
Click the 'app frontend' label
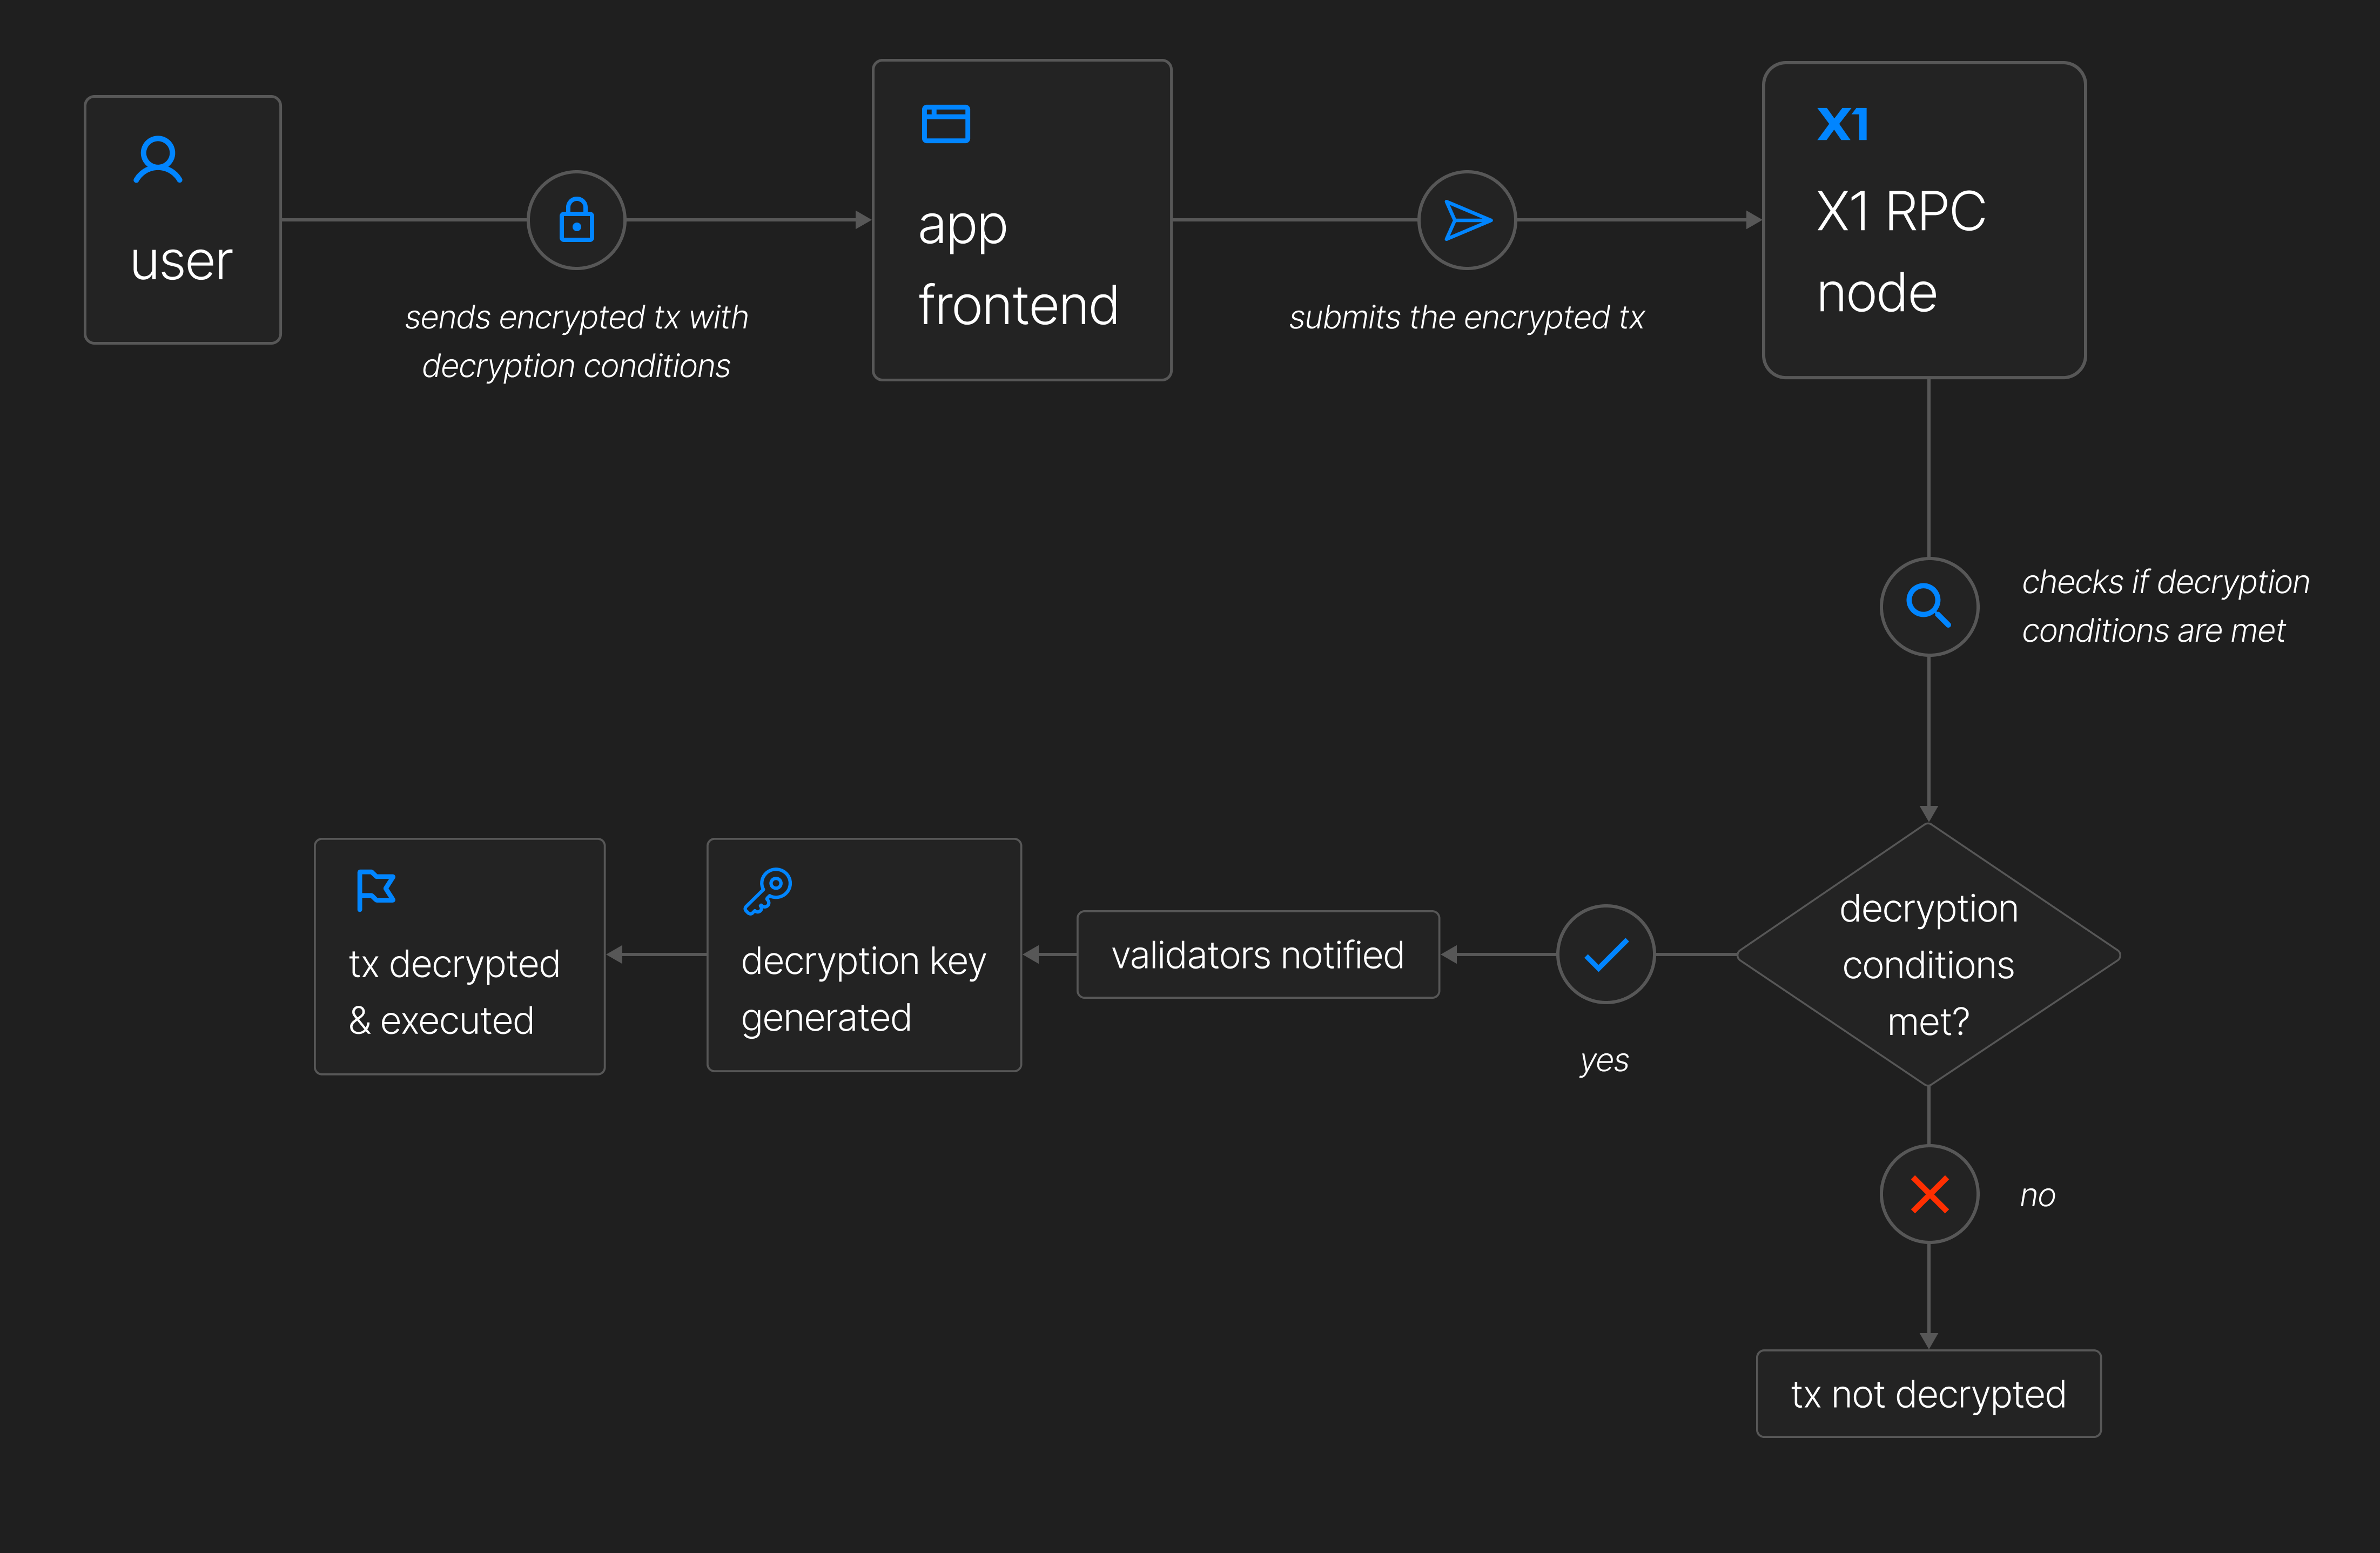[x=1017, y=265]
